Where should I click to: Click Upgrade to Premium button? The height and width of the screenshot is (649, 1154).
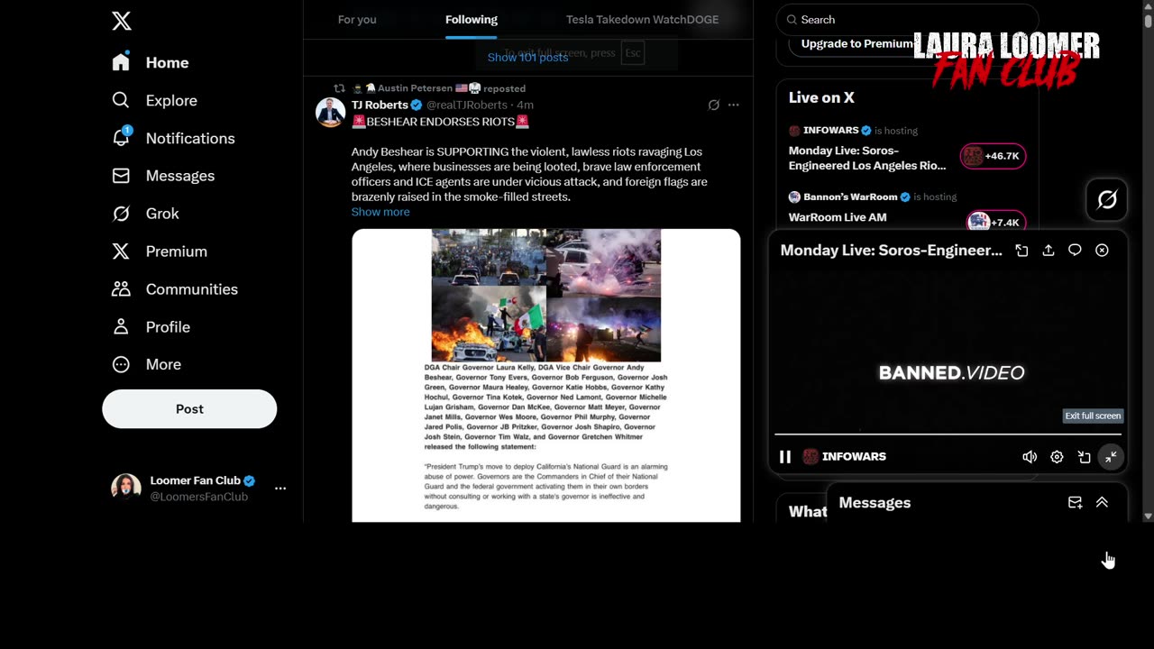(856, 44)
